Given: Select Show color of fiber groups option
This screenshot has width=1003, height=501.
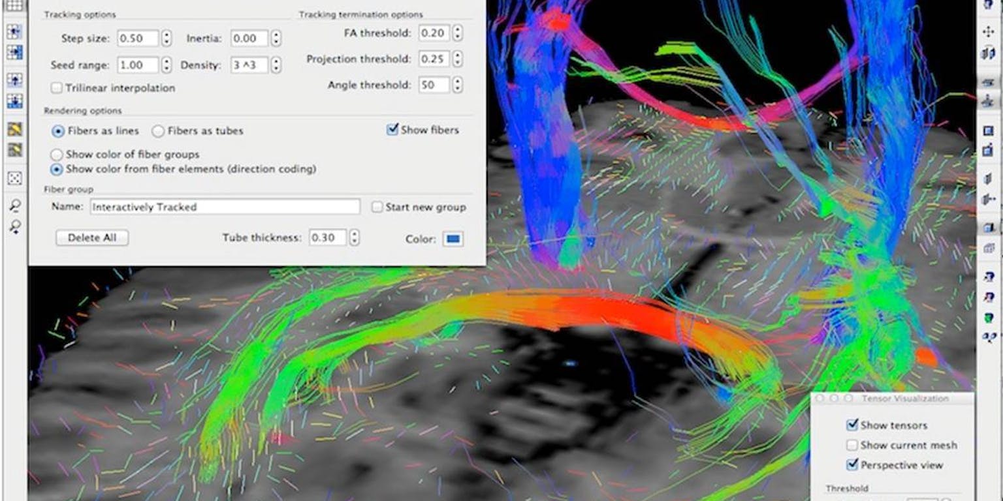Looking at the screenshot, I should 57,155.
